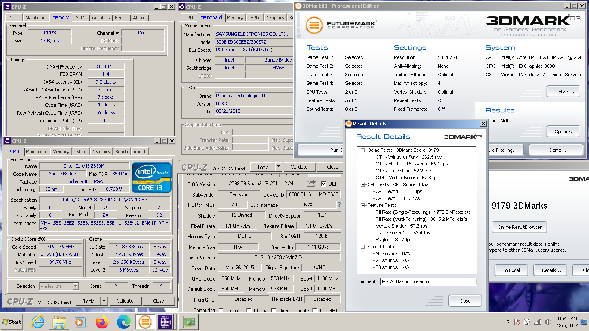This screenshot has width=589, height=331.
Task: Open Graphics tab in CPU-Z Mainboard window
Action: coord(276,18)
